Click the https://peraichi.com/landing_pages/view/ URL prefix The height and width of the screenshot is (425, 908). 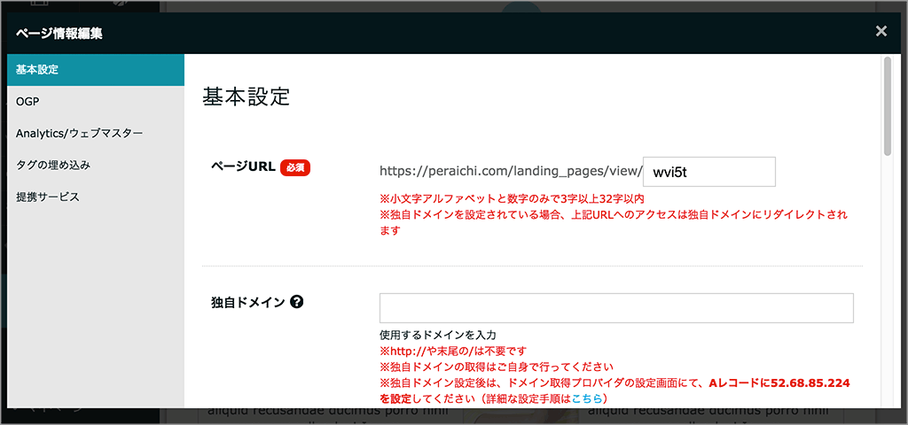tap(511, 172)
